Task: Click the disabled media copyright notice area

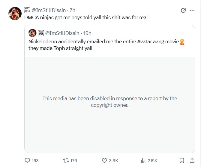Action: pos(110,102)
